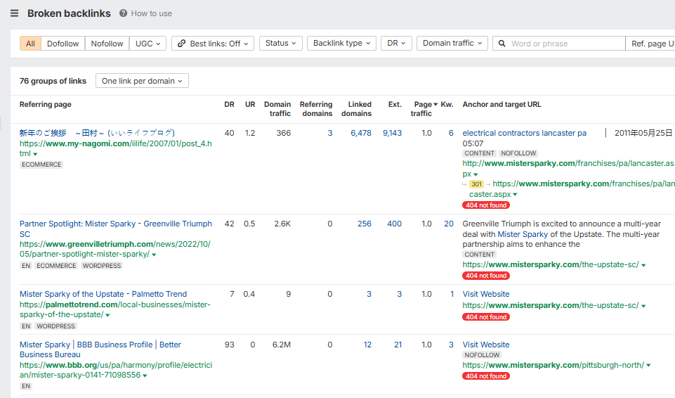This screenshot has height=398, width=675.
Task: Click the search magnifier icon
Action: 502,44
